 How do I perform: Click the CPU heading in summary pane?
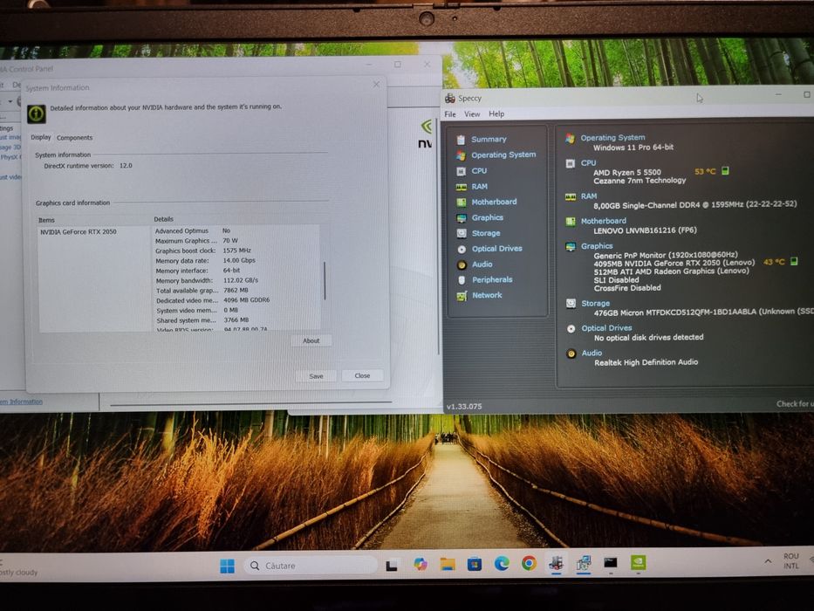pyautogui.click(x=588, y=163)
